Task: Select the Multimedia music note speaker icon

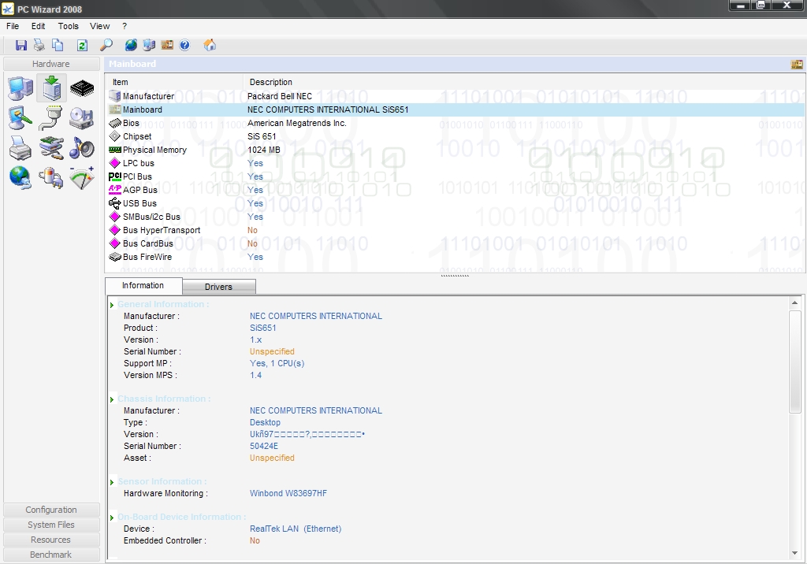Action: (x=82, y=148)
